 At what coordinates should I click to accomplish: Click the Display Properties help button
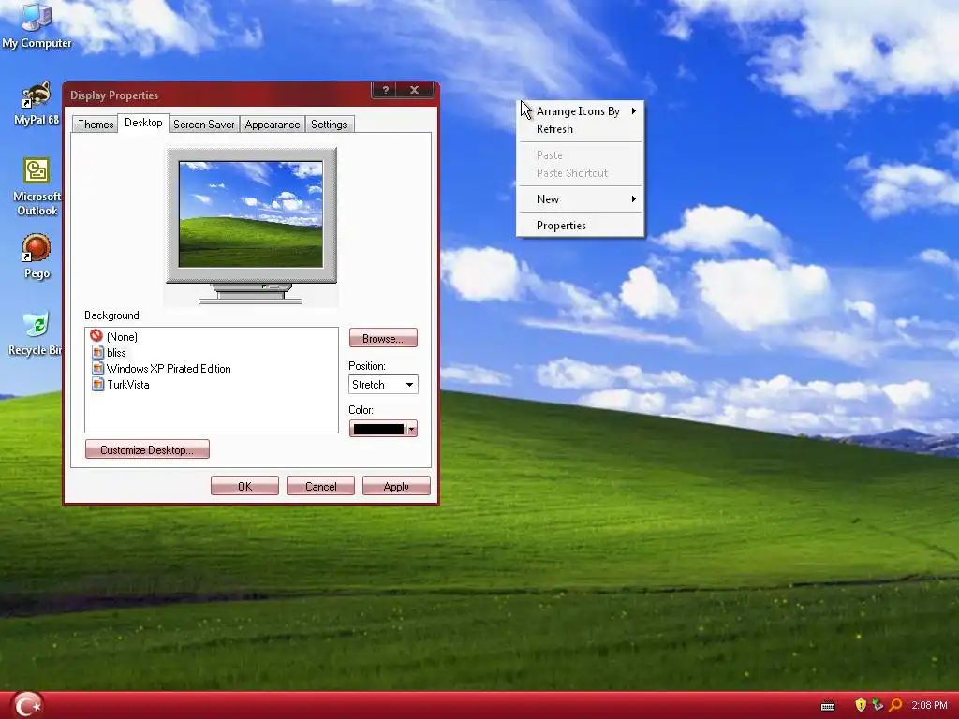(385, 90)
